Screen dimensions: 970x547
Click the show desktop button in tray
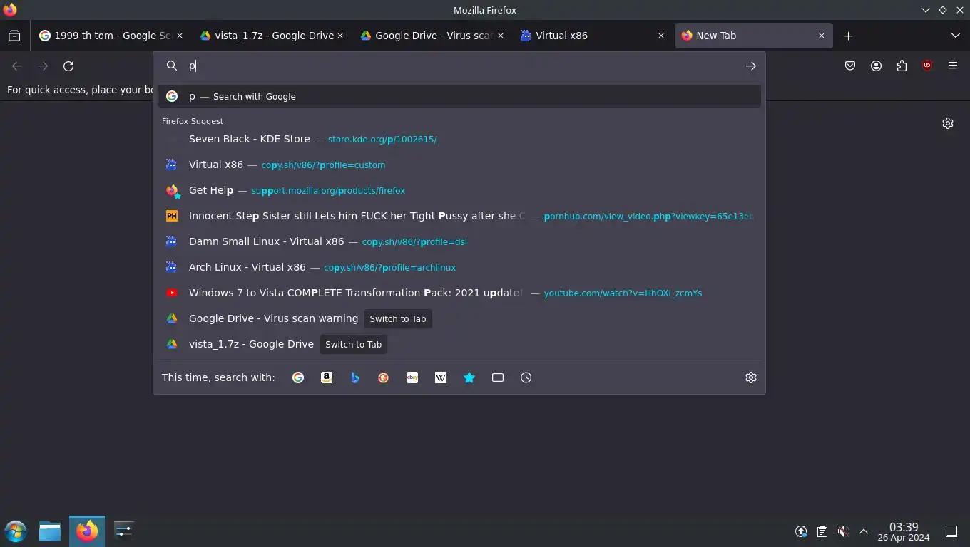[x=951, y=531]
